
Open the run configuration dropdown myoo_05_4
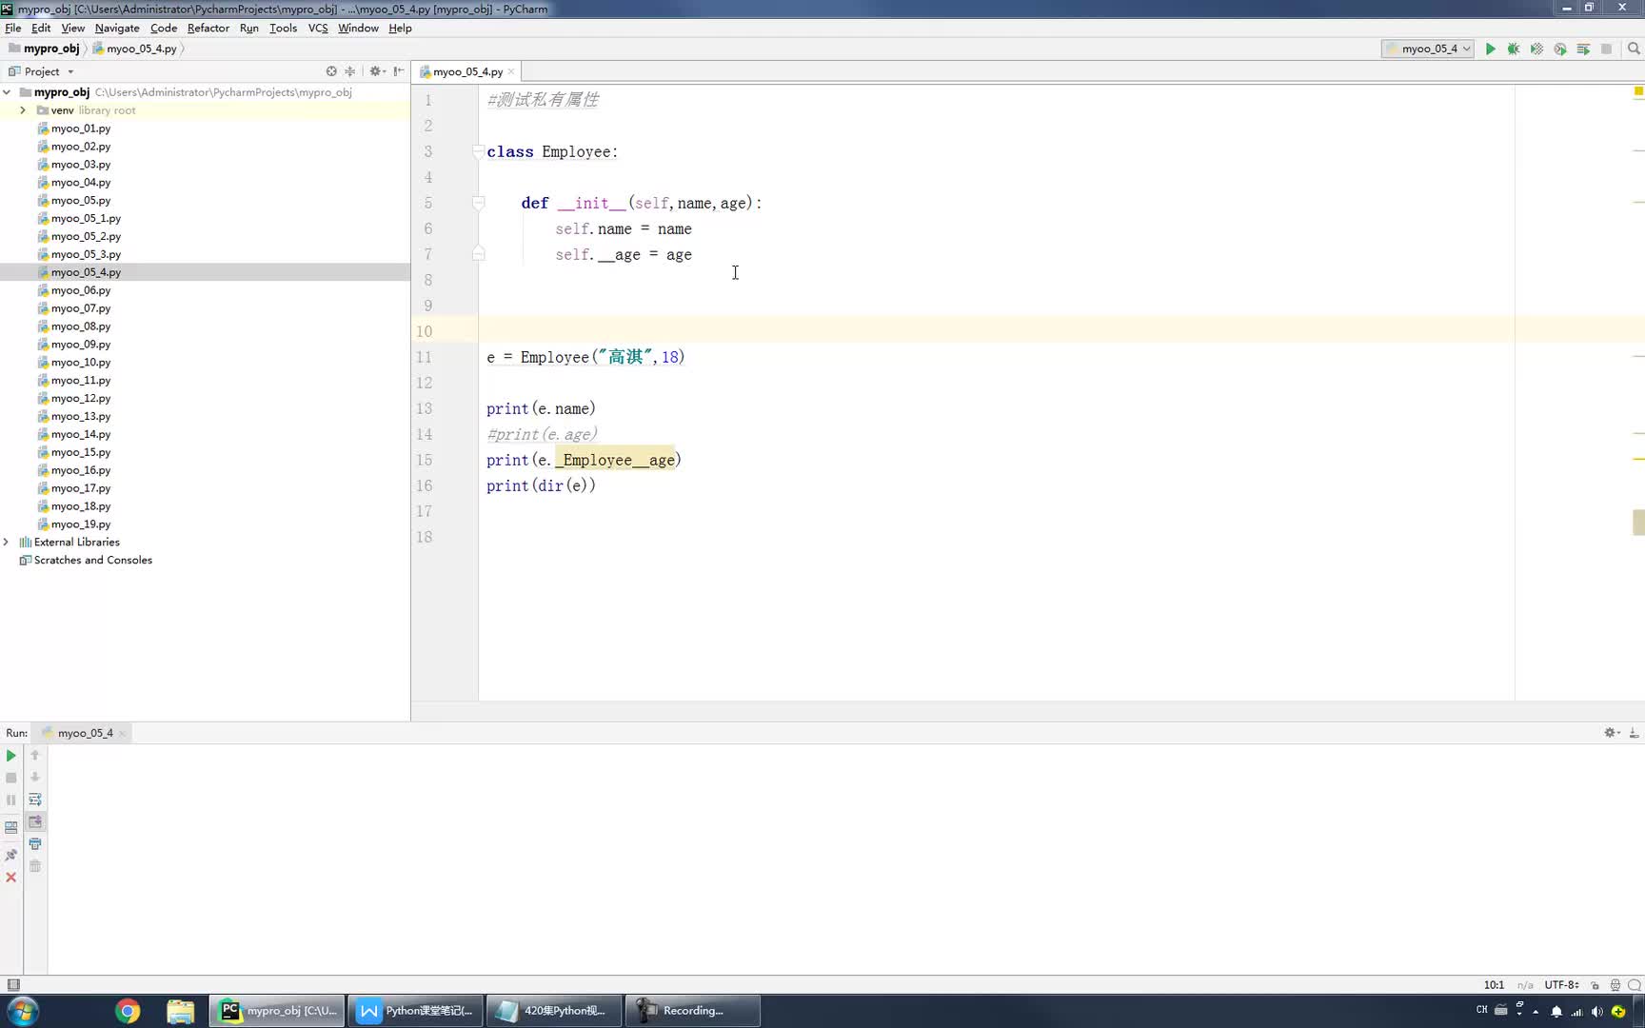[x=1428, y=49]
